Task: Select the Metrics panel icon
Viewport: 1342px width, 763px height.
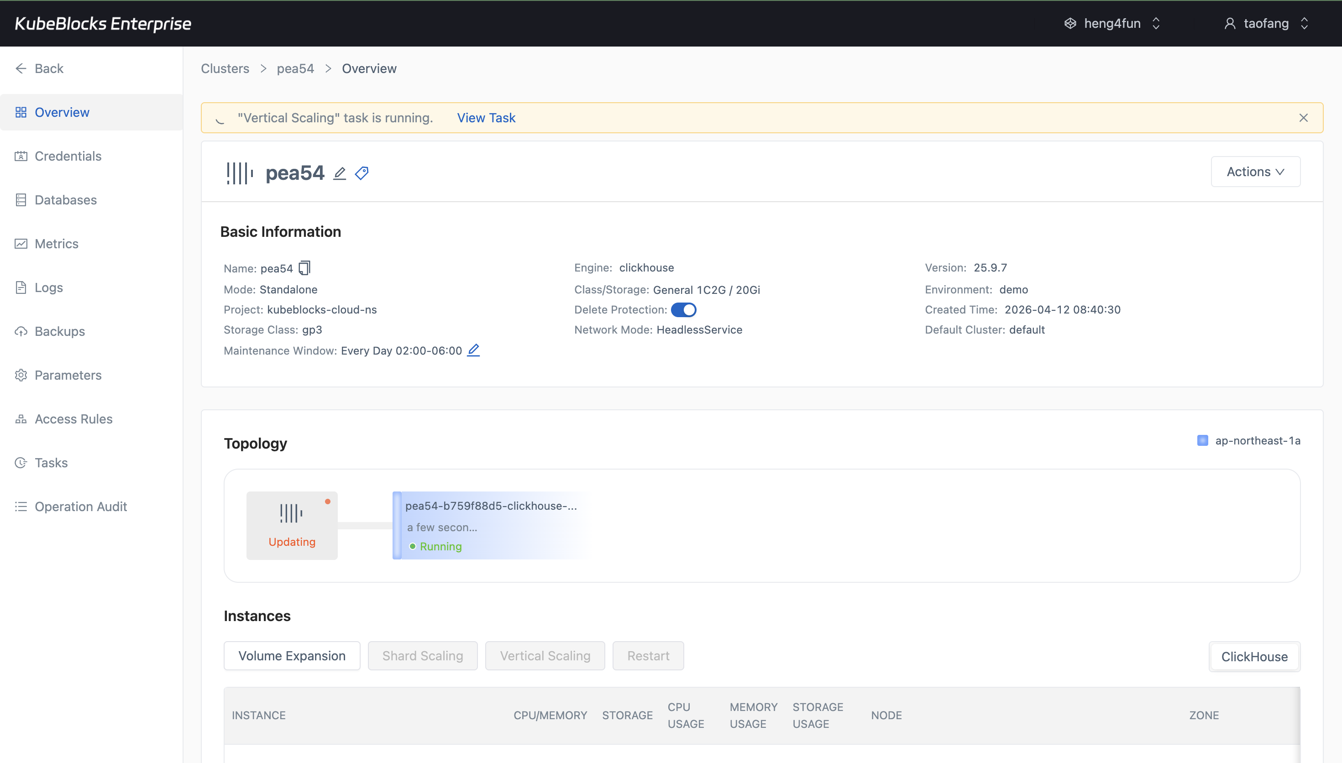Action: pyautogui.click(x=21, y=243)
